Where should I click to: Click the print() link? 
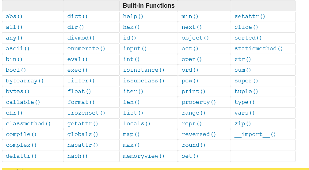[x=193, y=91]
